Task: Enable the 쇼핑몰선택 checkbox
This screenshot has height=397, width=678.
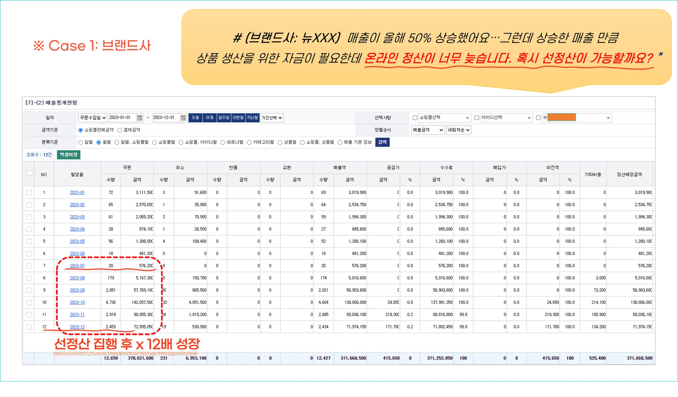Action: (415, 118)
